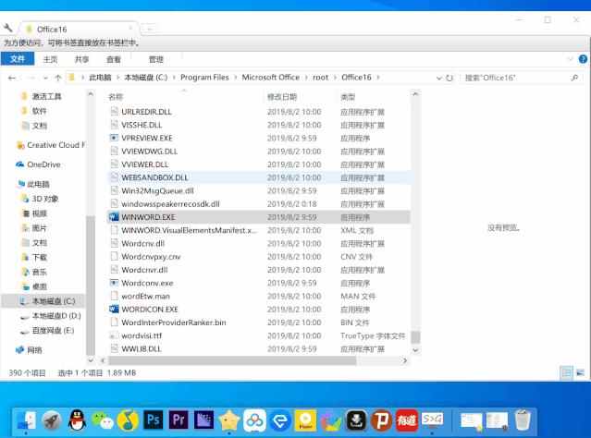This screenshot has width=591, height=438.
Task: Open the rocket launcher dock icon
Action: 52,420
